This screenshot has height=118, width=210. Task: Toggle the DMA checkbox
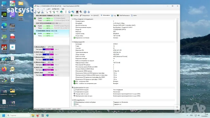pyautogui.click(x=74, y=104)
